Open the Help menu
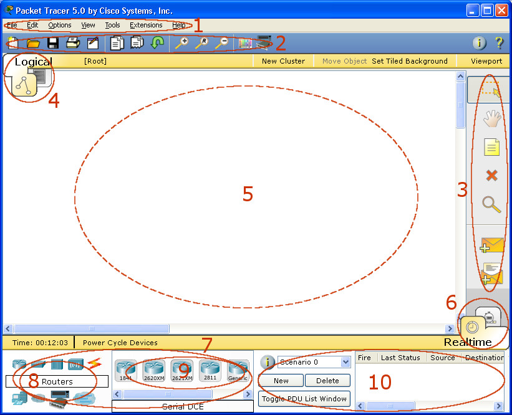 click(179, 25)
